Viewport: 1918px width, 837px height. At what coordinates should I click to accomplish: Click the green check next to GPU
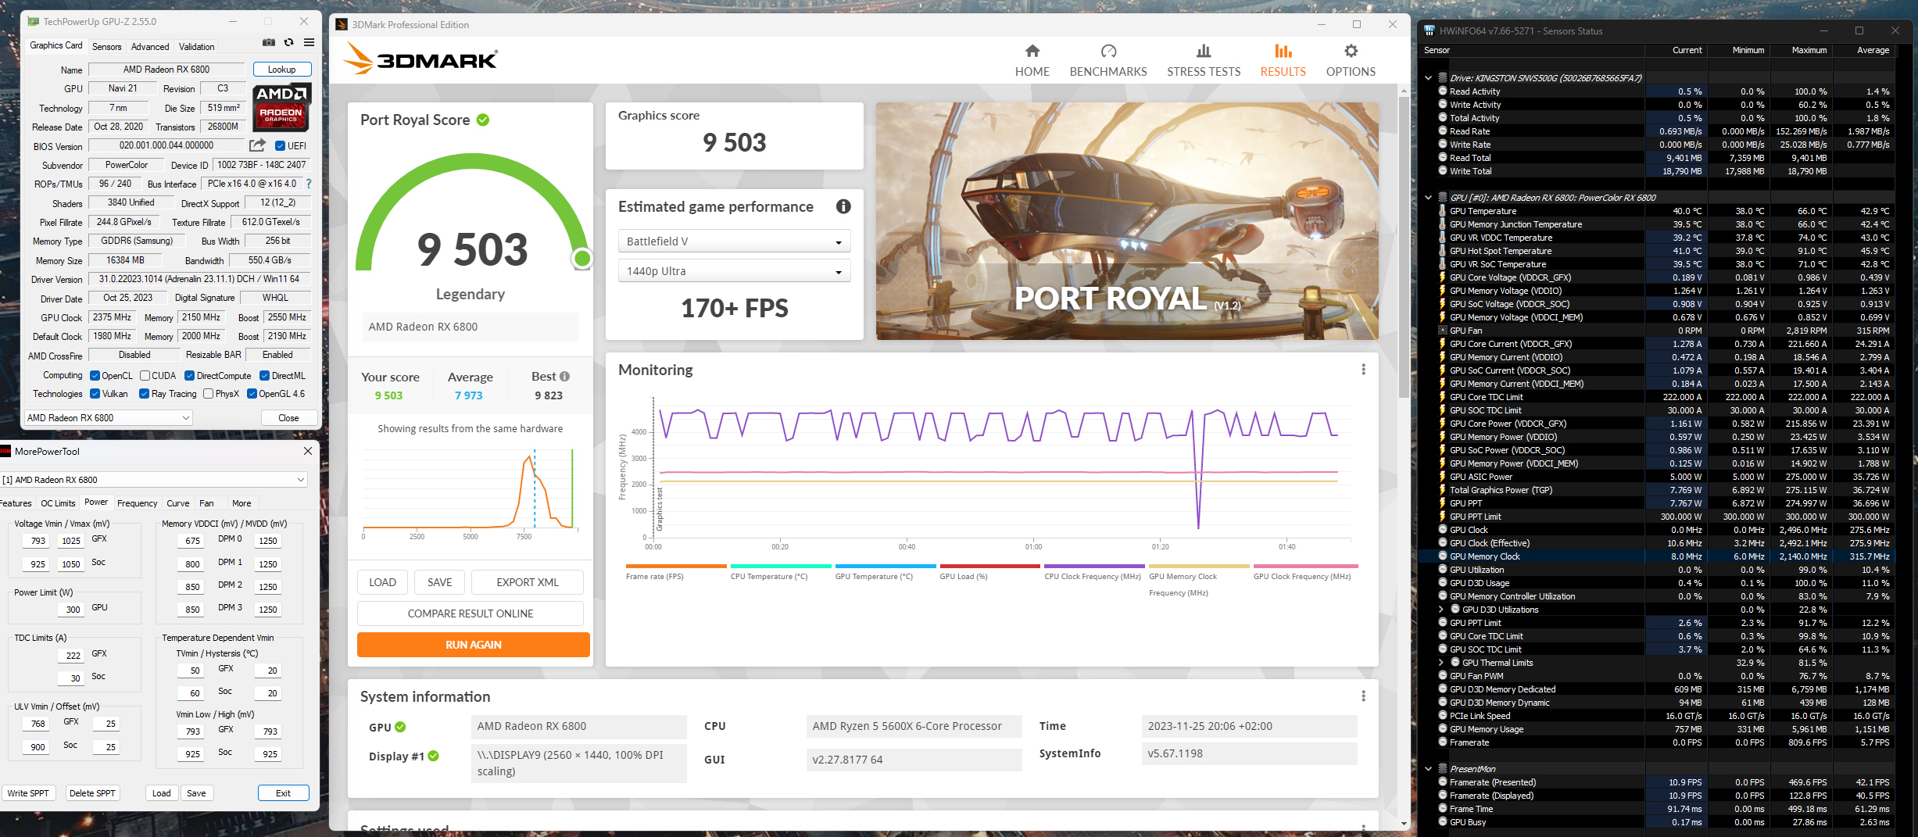401,727
